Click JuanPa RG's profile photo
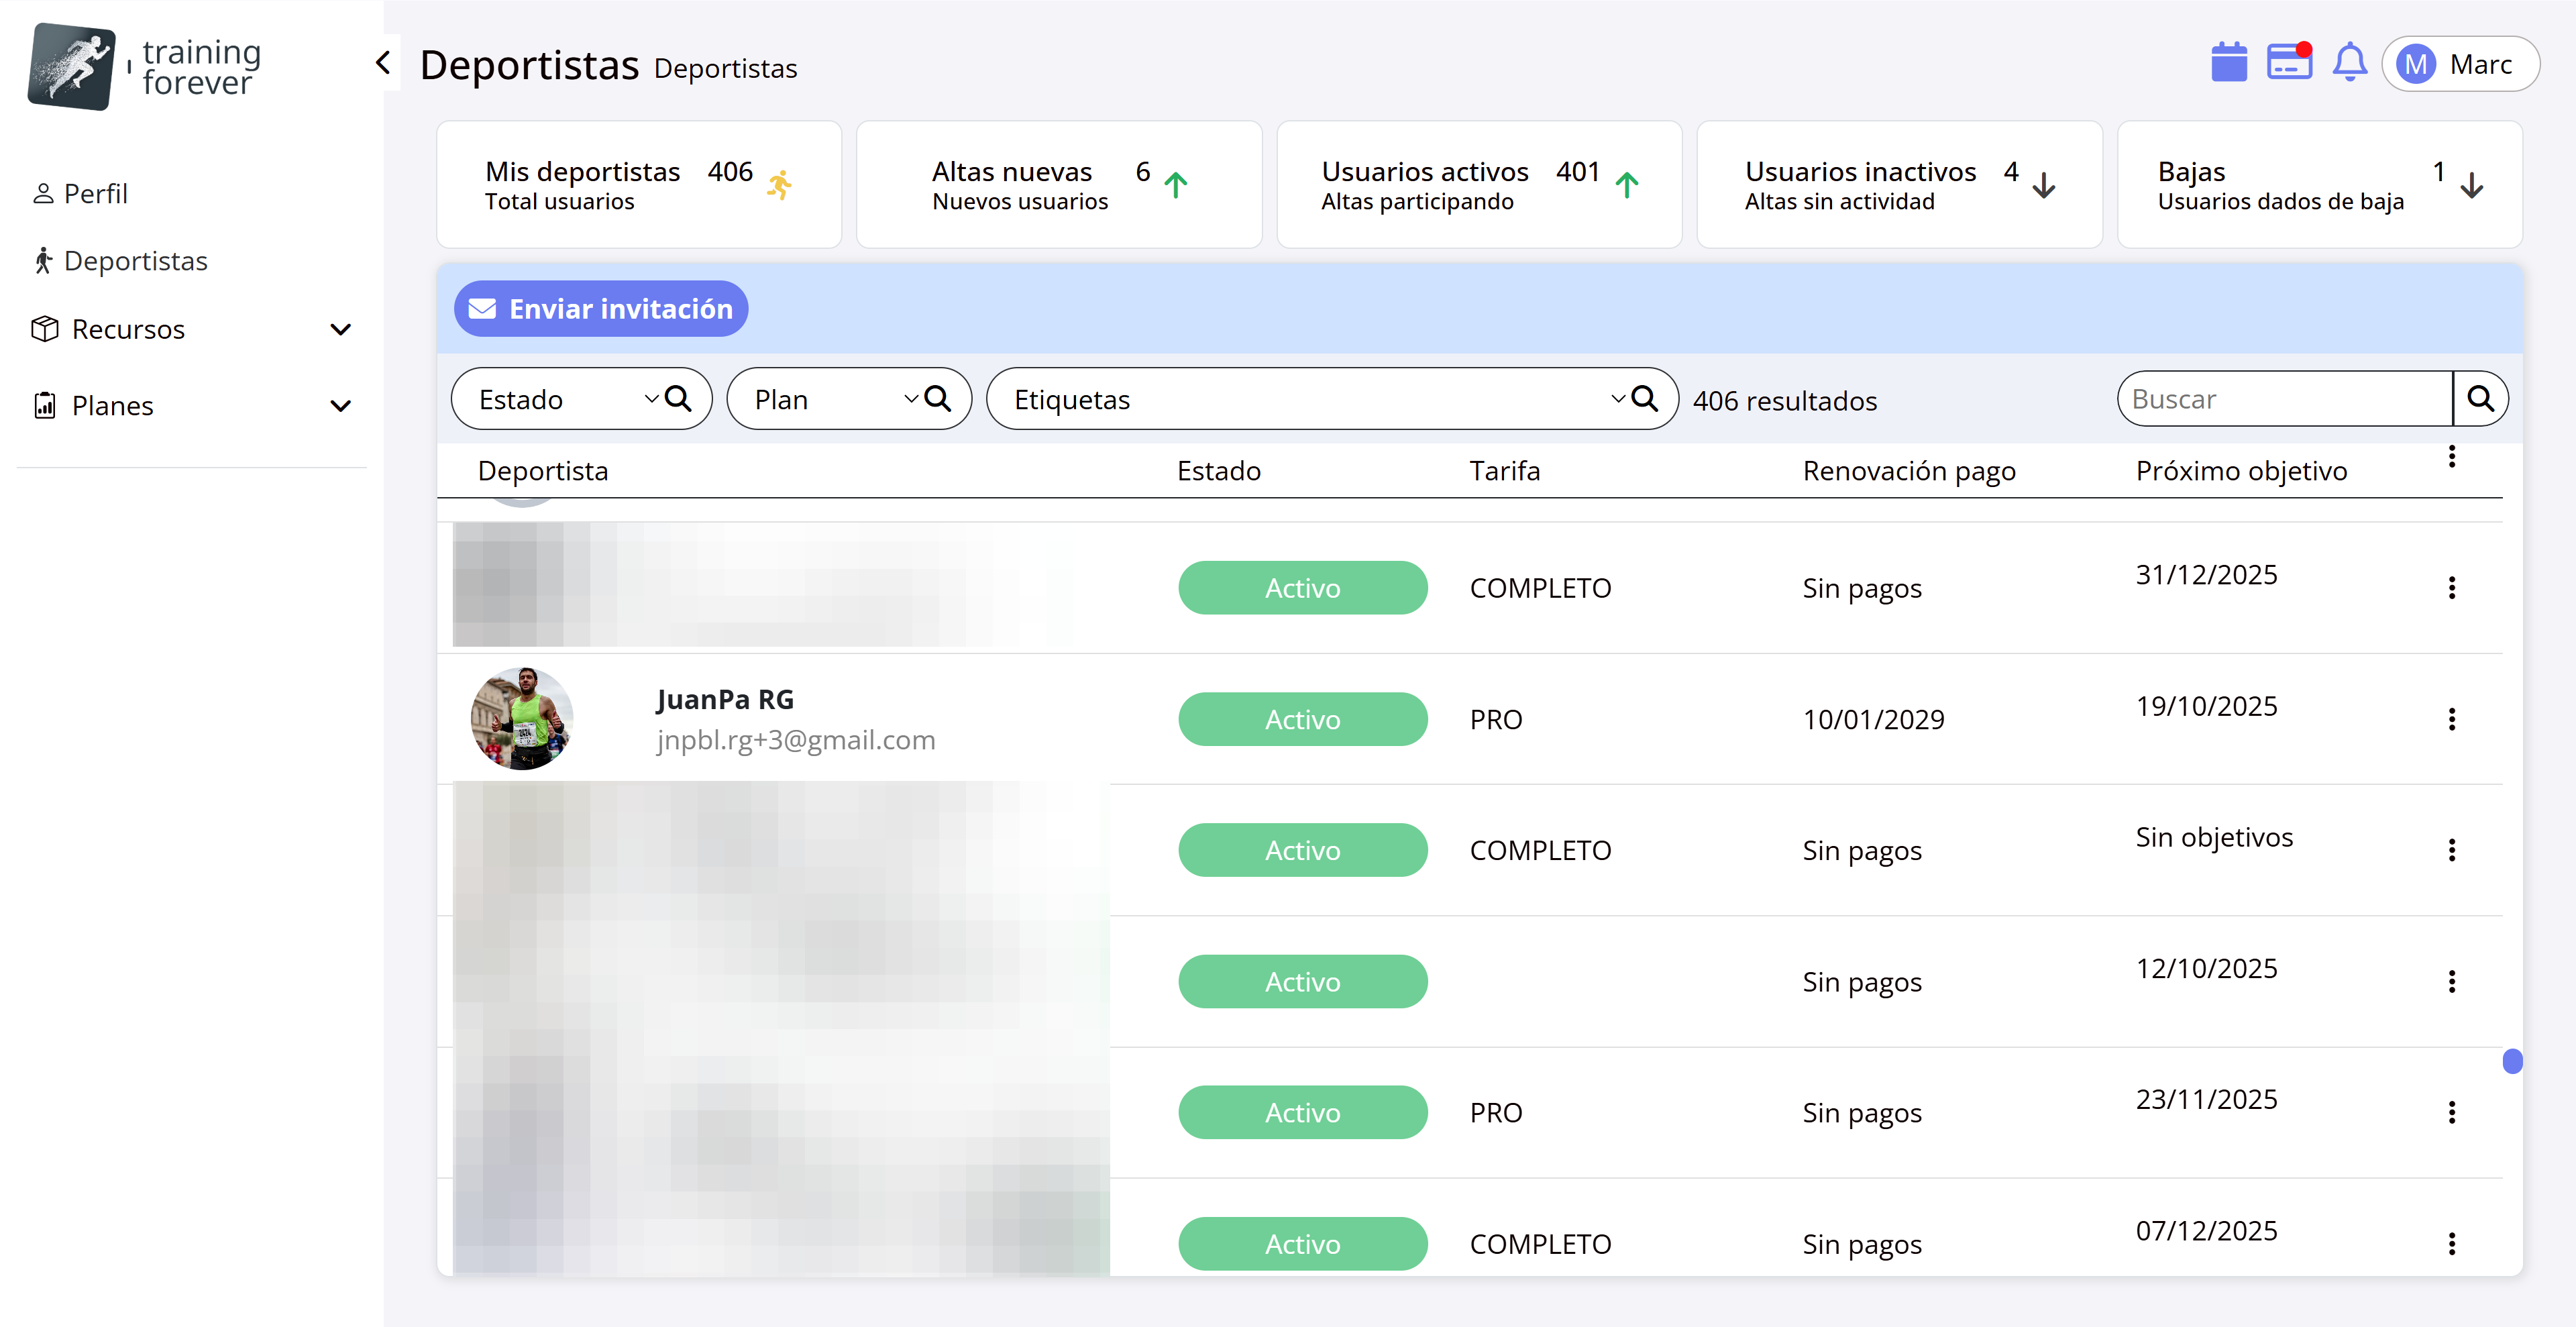Image resolution: width=2576 pixels, height=1327 pixels. click(521, 719)
